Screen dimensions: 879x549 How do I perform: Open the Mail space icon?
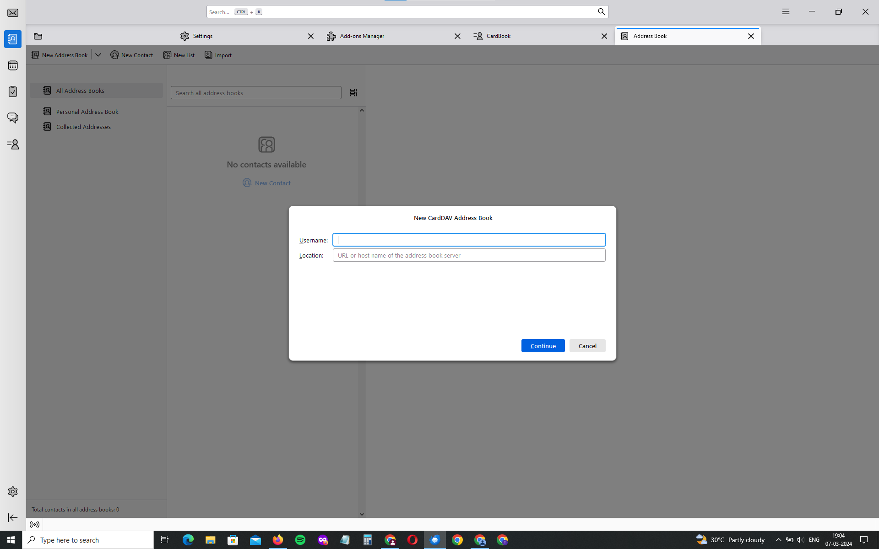pos(13,13)
